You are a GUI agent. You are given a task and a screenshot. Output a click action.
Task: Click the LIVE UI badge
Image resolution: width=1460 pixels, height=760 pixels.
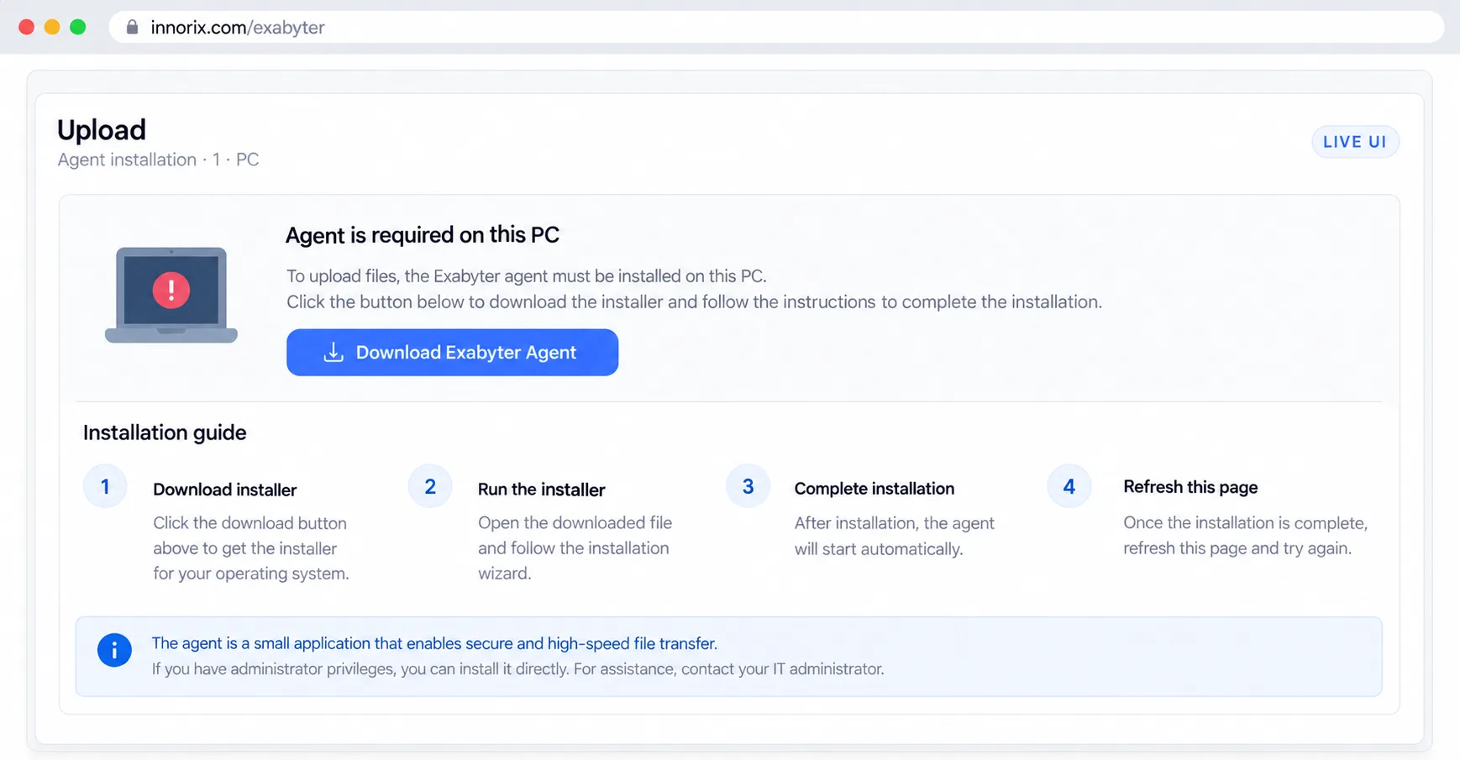tap(1355, 142)
